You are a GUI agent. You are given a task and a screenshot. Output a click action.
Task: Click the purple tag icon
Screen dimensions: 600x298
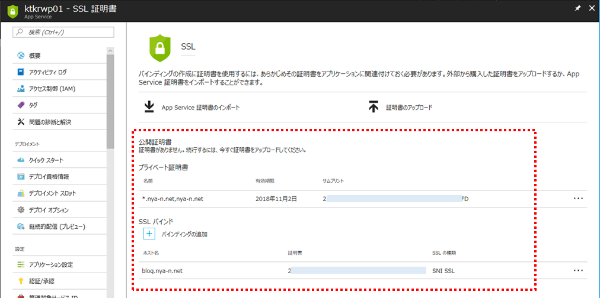click(21, 105)
